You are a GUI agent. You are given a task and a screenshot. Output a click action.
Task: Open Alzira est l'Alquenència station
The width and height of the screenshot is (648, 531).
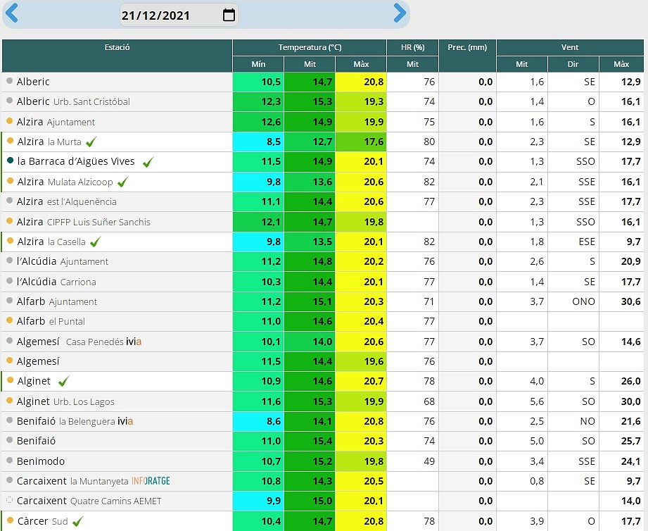point(67,202)
